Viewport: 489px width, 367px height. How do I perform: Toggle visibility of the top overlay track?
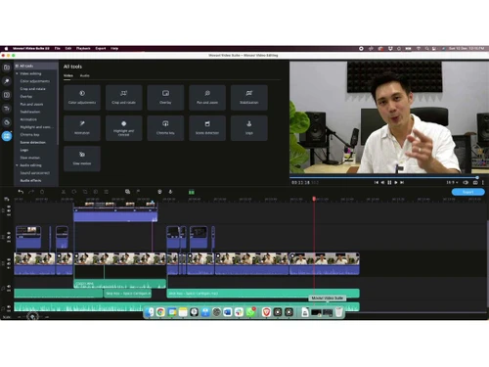(x=9, y=206)
